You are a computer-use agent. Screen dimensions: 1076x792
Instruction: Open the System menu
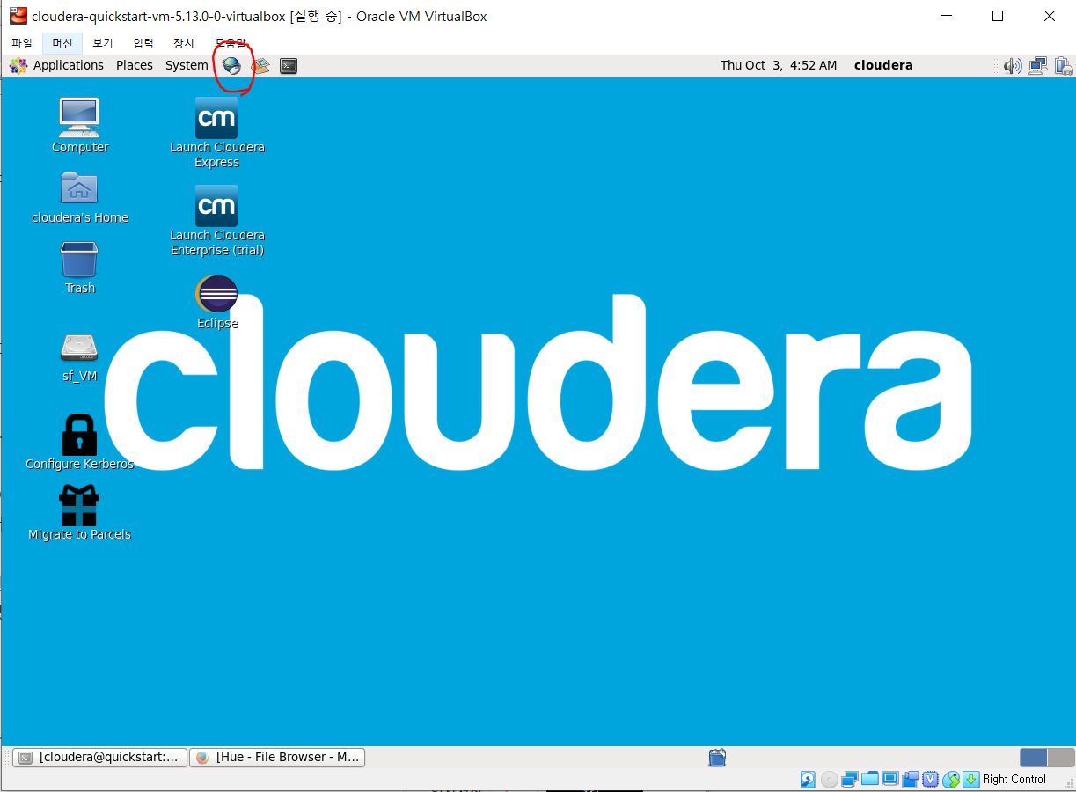(187, 65)
